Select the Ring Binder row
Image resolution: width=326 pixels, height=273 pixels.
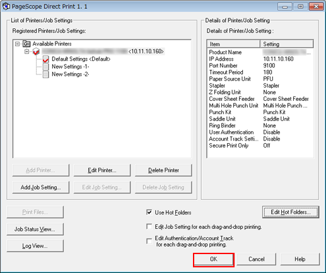(x=260, y=125)
